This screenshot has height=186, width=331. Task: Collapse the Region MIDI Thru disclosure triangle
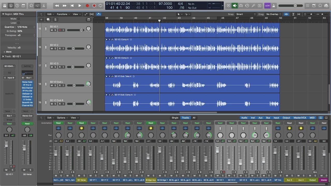coord(3,14)
